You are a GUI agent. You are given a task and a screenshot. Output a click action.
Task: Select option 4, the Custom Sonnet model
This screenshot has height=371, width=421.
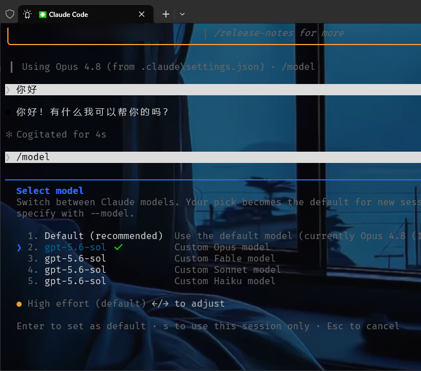point(154,270)
